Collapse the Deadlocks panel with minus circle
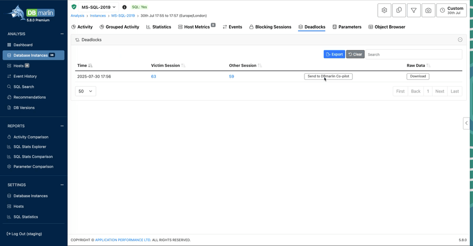The height and width of the screenshot is (246, 473). [x=460, y=40]
